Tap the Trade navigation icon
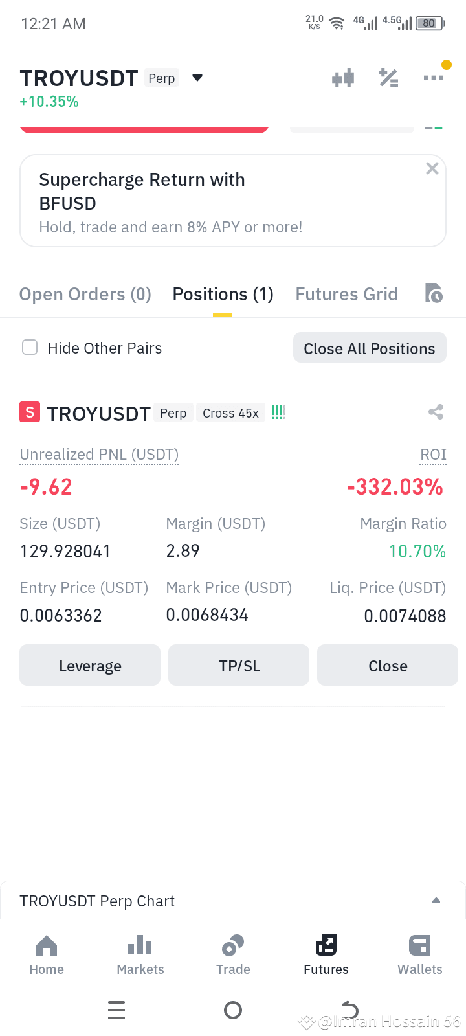466x1036 pixels. click(233, 946)
